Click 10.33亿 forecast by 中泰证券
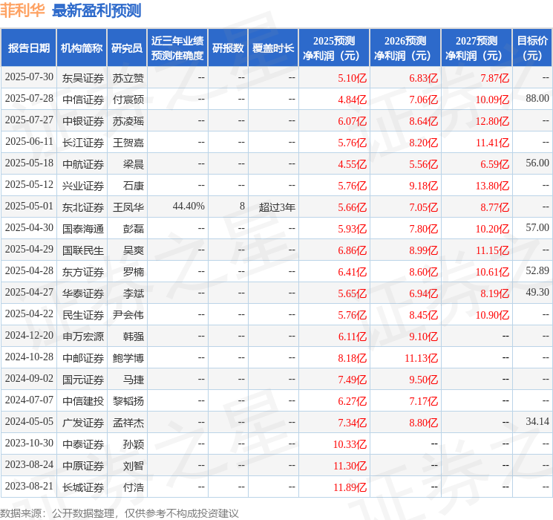This screenshot has height=520, width=553. (x=350, y=444)
